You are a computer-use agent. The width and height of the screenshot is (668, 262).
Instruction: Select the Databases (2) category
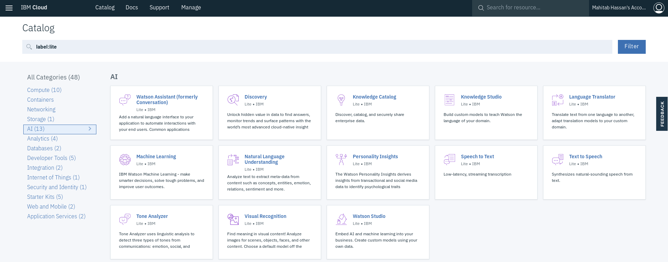[44, 148]
